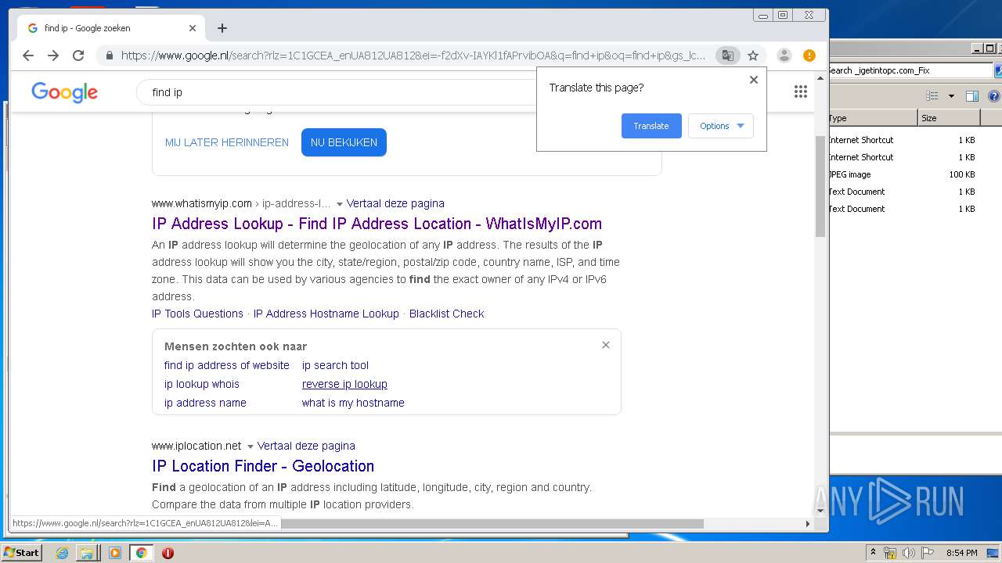1002x563 pixels.
Task: Click the orange Chrome update alert icon
Action: pos(809,56)
